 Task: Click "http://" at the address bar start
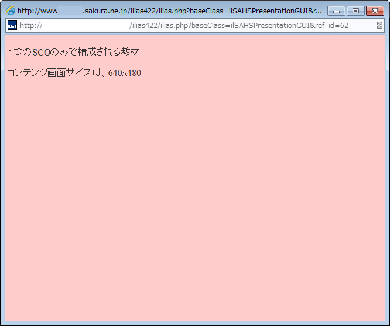(31, 26)
